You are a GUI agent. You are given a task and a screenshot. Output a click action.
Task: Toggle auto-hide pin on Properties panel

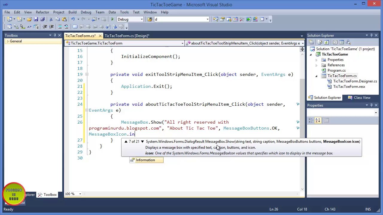pyautogui.click(x=371, y=105)
